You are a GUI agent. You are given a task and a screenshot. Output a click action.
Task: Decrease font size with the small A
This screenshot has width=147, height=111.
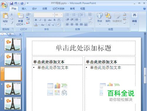pyautogui.click(x=53, y=25)
